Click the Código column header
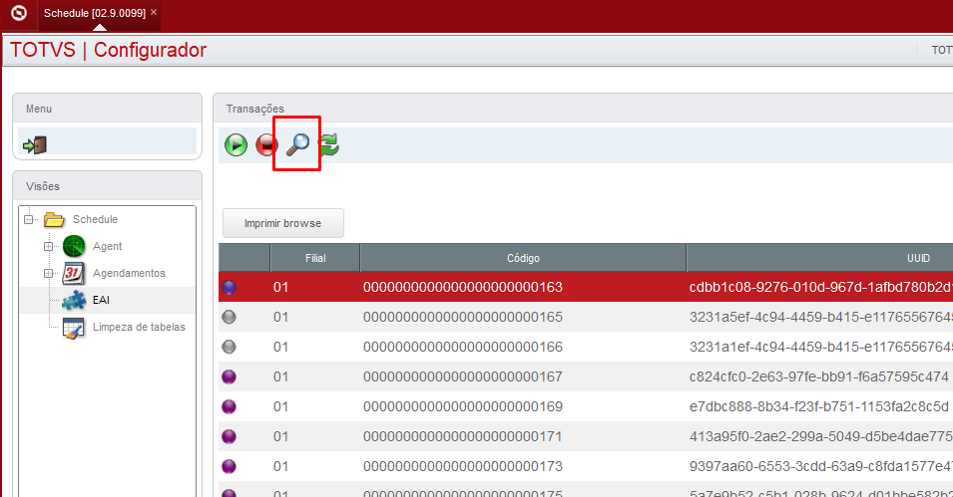 click(x=523, y=258)
